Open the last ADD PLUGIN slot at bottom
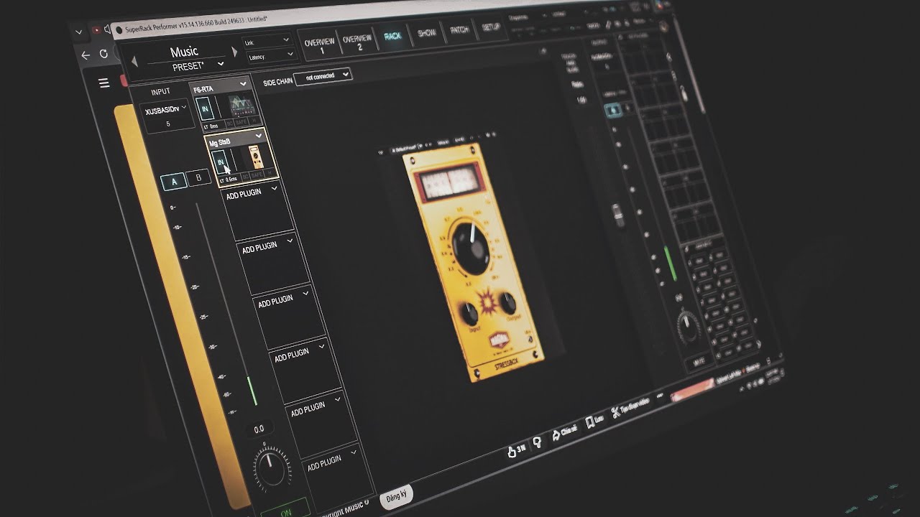This screenshot has height=517, width=920. 338,478
